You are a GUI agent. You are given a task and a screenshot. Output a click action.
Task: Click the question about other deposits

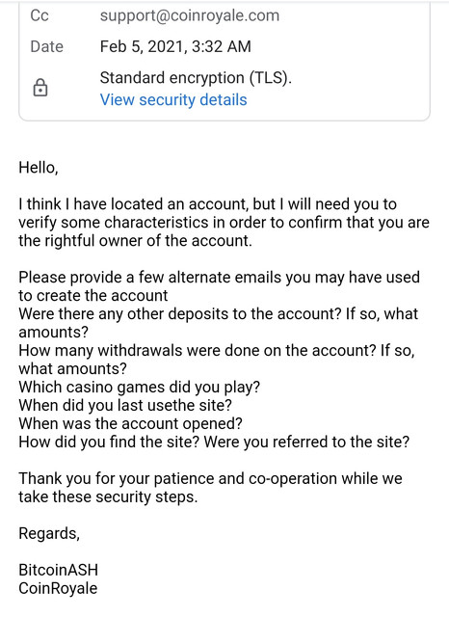pyautogui.click(x=218, y=323)
